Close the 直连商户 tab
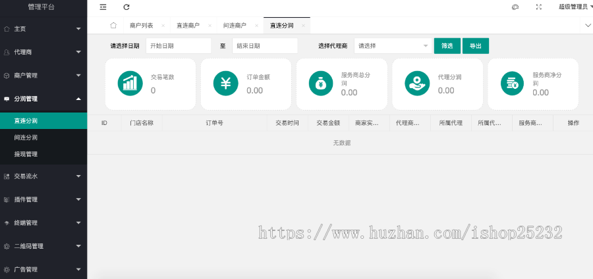Screen dimensions: 593x279 [x=210, y=26]
